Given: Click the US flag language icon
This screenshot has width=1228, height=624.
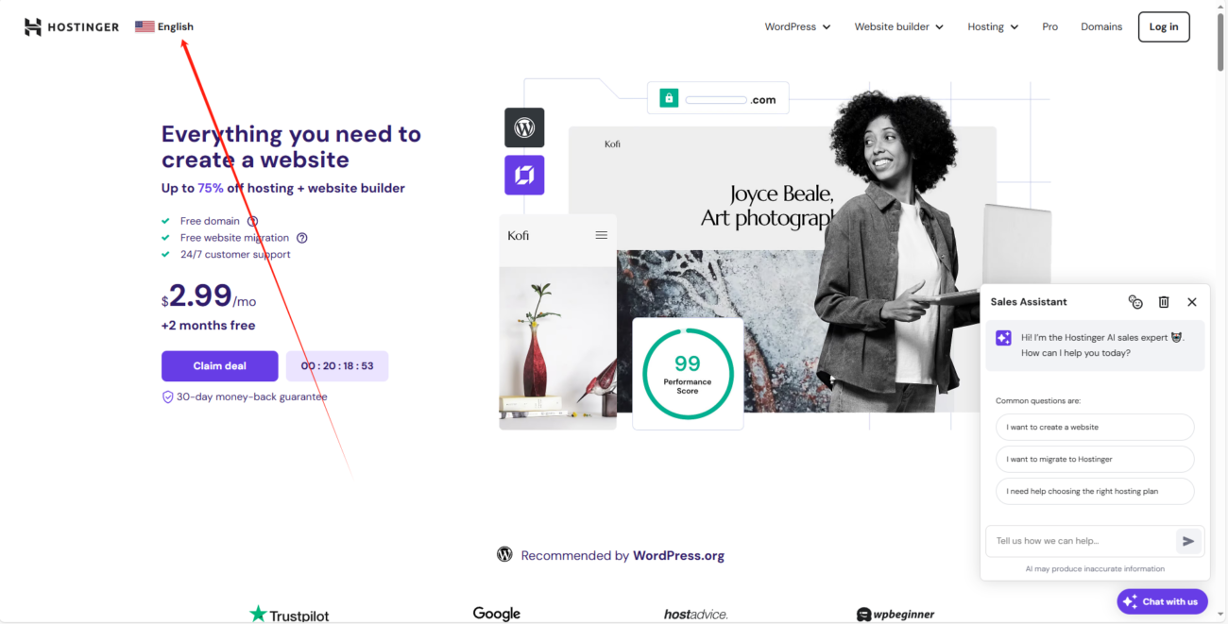Looking at the screenshot, I should point(145,26).
